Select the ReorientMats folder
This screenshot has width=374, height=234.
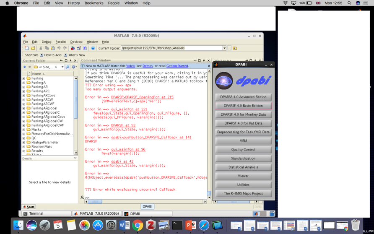point(42,147)
